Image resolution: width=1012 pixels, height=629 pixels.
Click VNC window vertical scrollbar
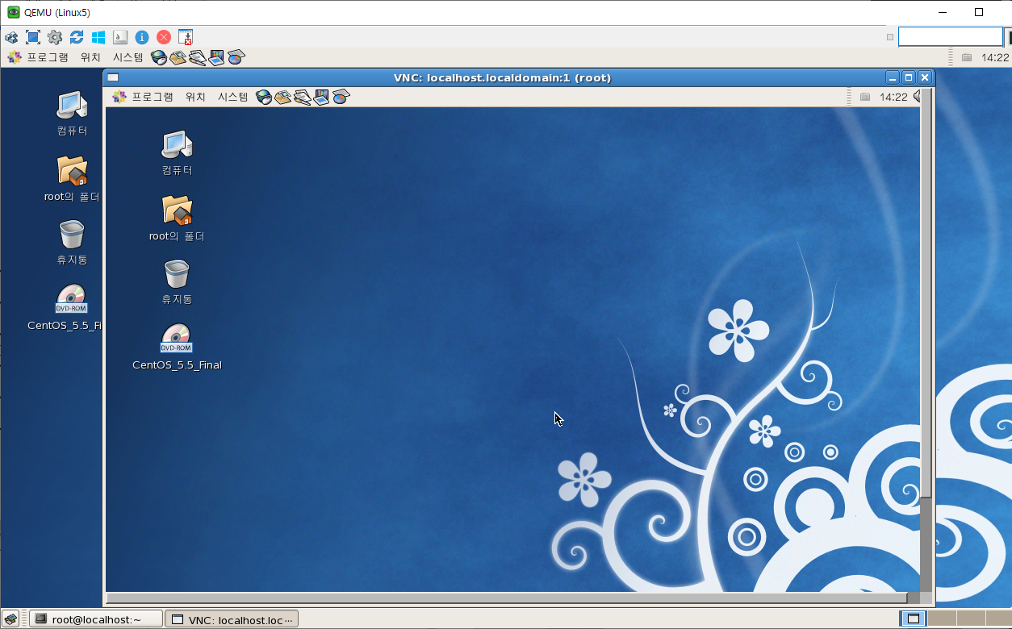pos(926,293)
